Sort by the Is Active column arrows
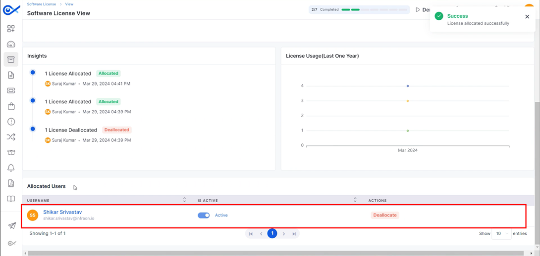 (355, 200)
